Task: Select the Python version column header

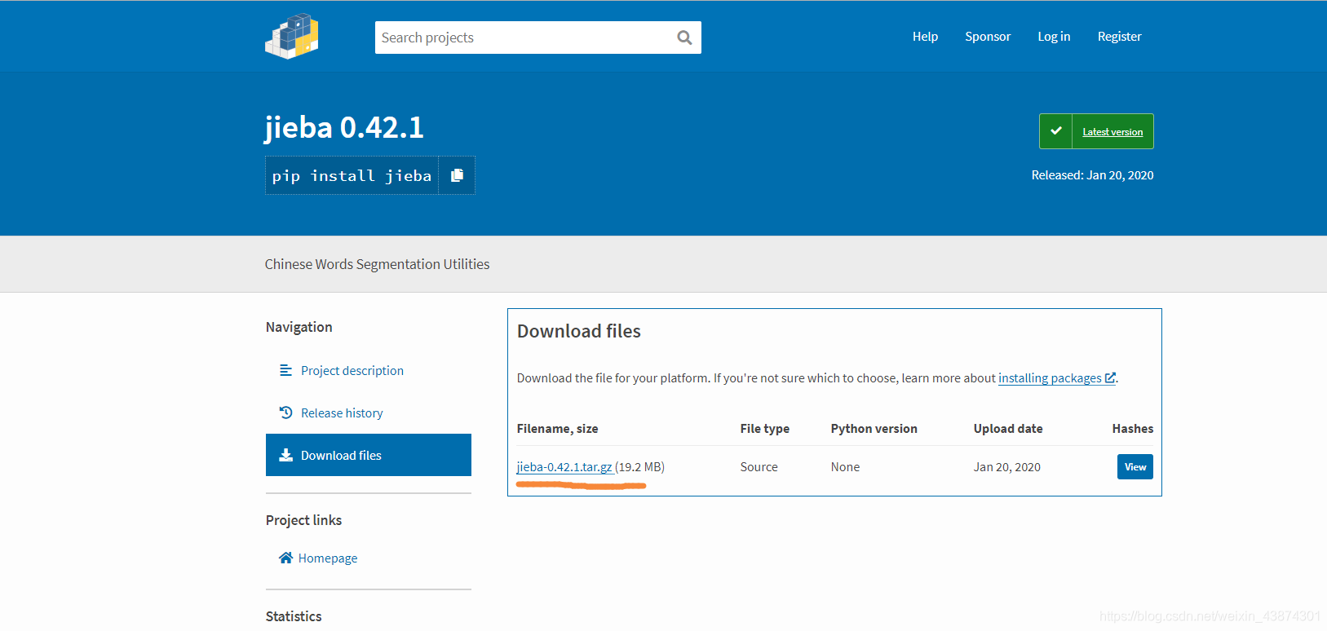Action: coord(874,429)
